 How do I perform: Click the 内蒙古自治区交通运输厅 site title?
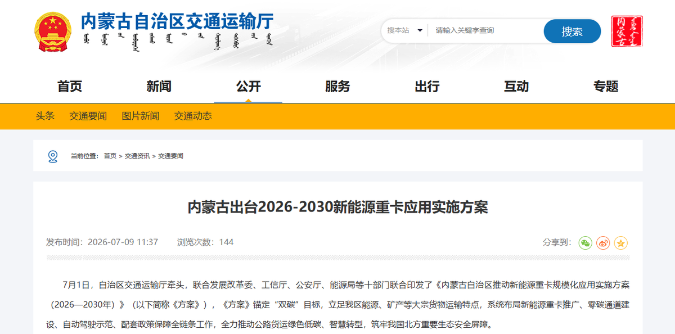point(177,21)
